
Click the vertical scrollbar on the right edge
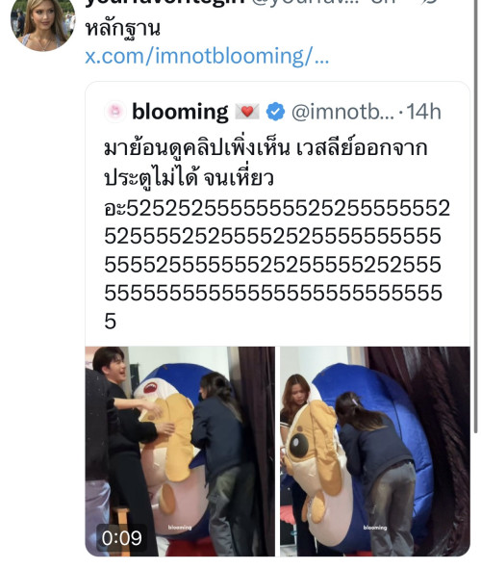coord(476,218)
